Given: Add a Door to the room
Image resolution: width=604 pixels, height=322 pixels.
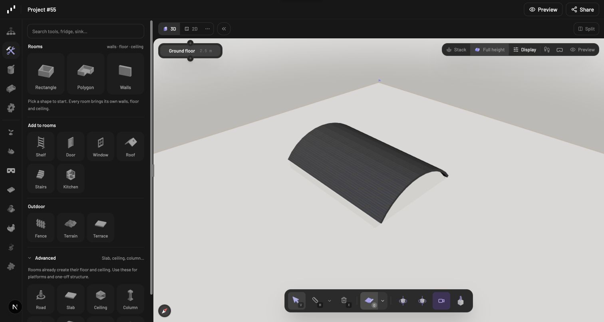Looking at the screenshot, I should [x=71, y=147].
